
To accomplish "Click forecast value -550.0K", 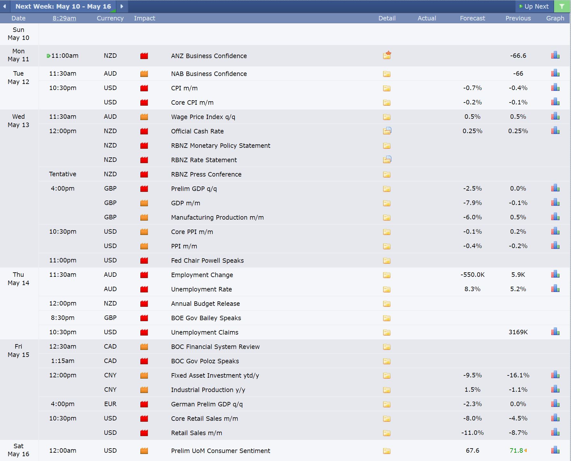I will (472, 275).
